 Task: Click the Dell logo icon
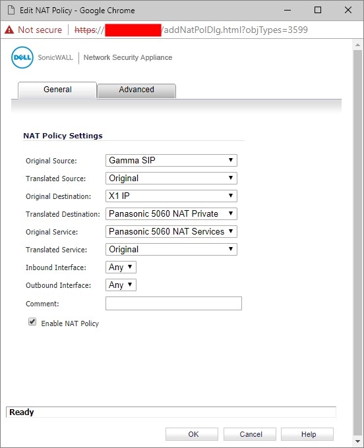pos(22,57)
